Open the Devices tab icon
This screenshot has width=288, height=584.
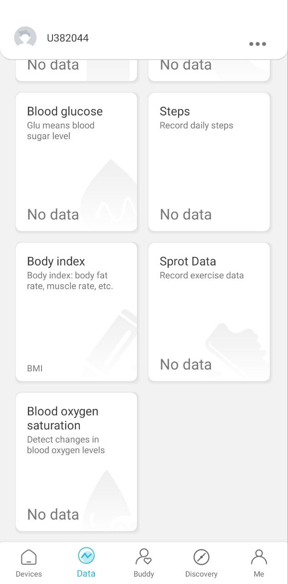click(29, 557)
